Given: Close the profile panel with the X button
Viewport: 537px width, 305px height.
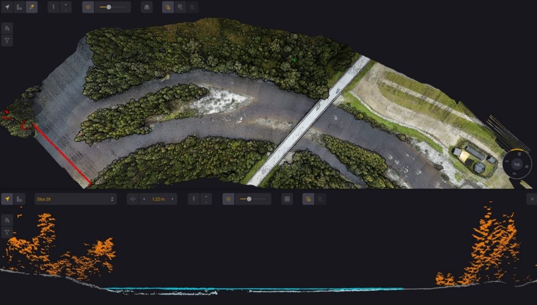Looking at the screenshot, I should [x=531, y=199].
